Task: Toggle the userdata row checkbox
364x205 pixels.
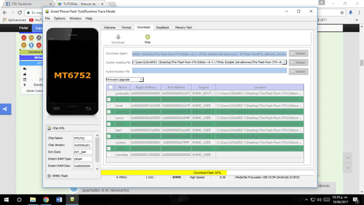Action: coord(109,155)
